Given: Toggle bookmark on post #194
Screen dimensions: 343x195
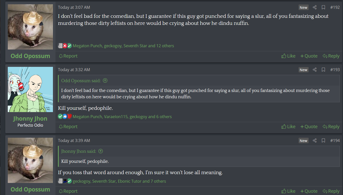Looking at the screenshot, I should [x=323, y=140].
